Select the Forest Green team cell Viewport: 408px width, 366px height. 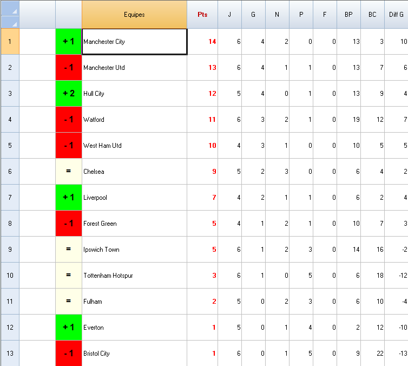134,224
